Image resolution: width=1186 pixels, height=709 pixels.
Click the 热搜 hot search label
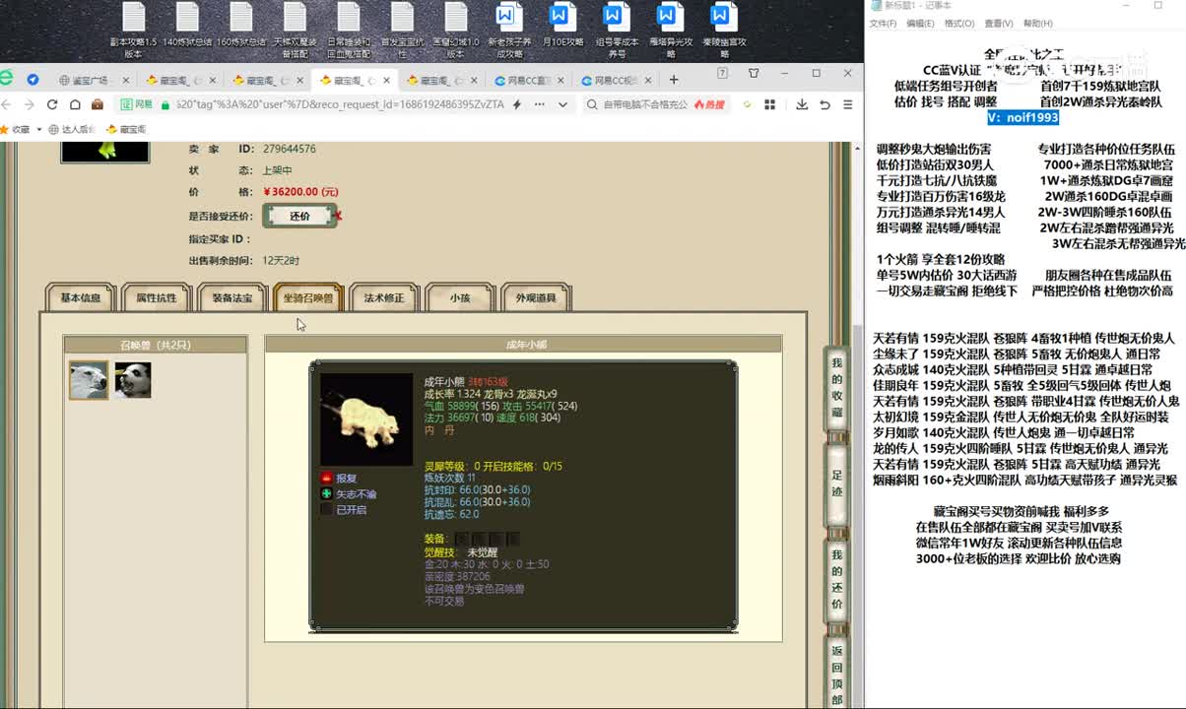pyautogui.click(x=709, y=104)
